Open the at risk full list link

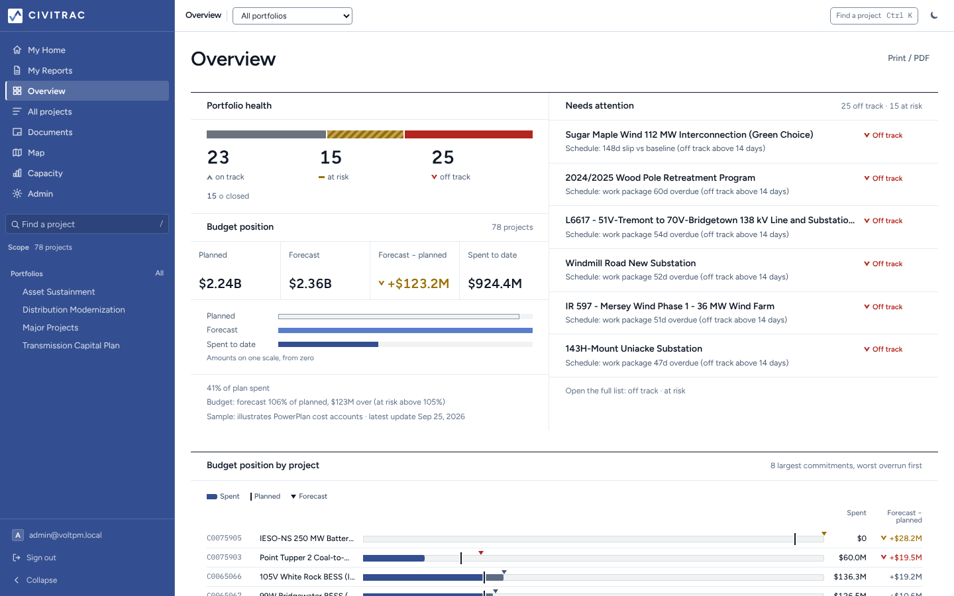tap(674, 391)
